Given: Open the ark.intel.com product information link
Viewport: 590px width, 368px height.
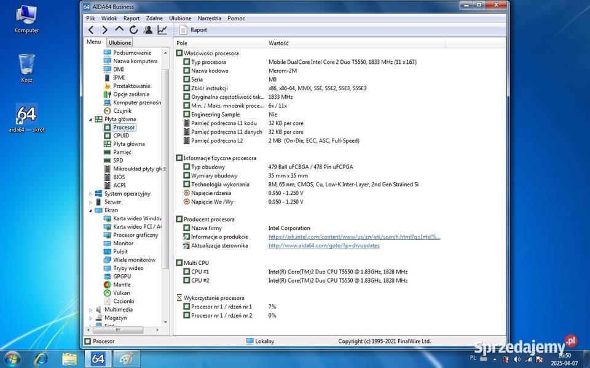Looking at the screenshot, I should [x=354, y=237].
